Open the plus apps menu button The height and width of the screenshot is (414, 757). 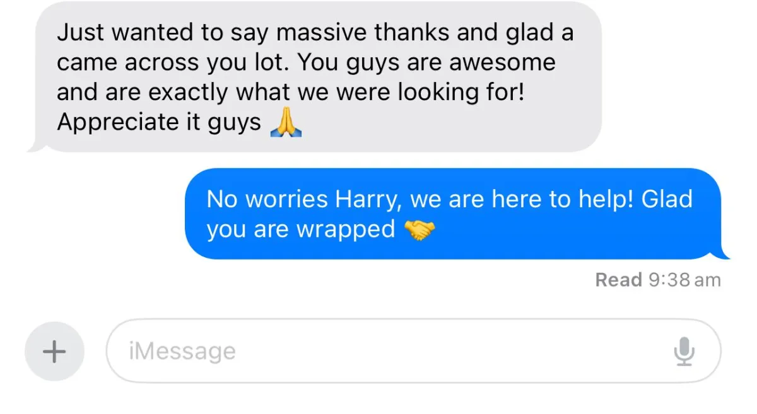(x=54, y=351)
